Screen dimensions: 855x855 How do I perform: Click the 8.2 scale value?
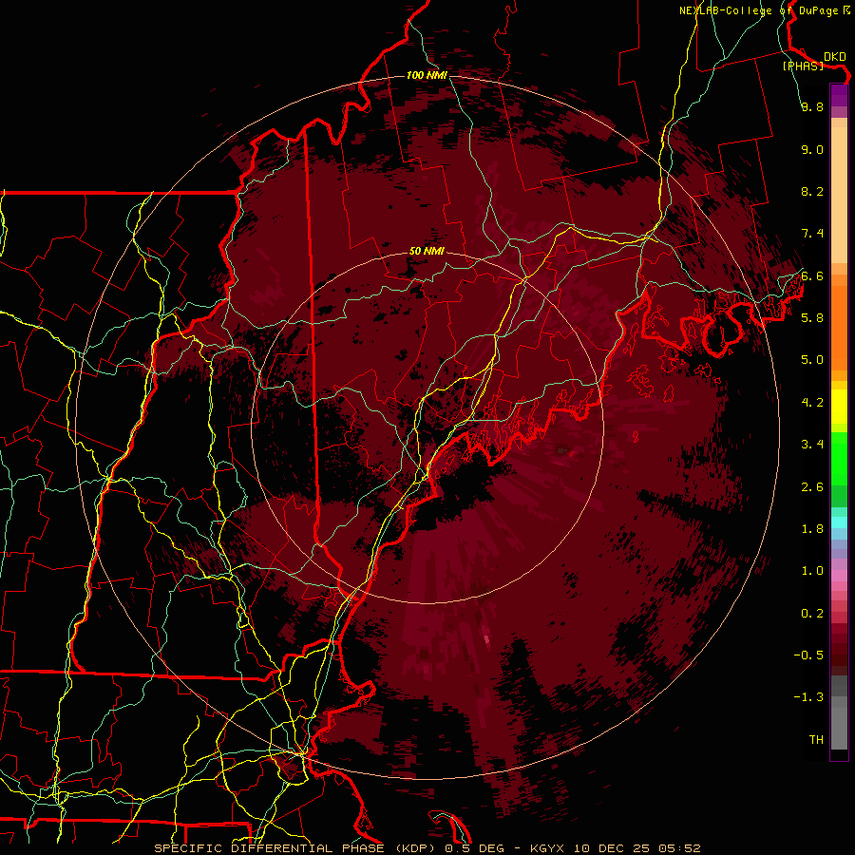click(x=812, y=191)
